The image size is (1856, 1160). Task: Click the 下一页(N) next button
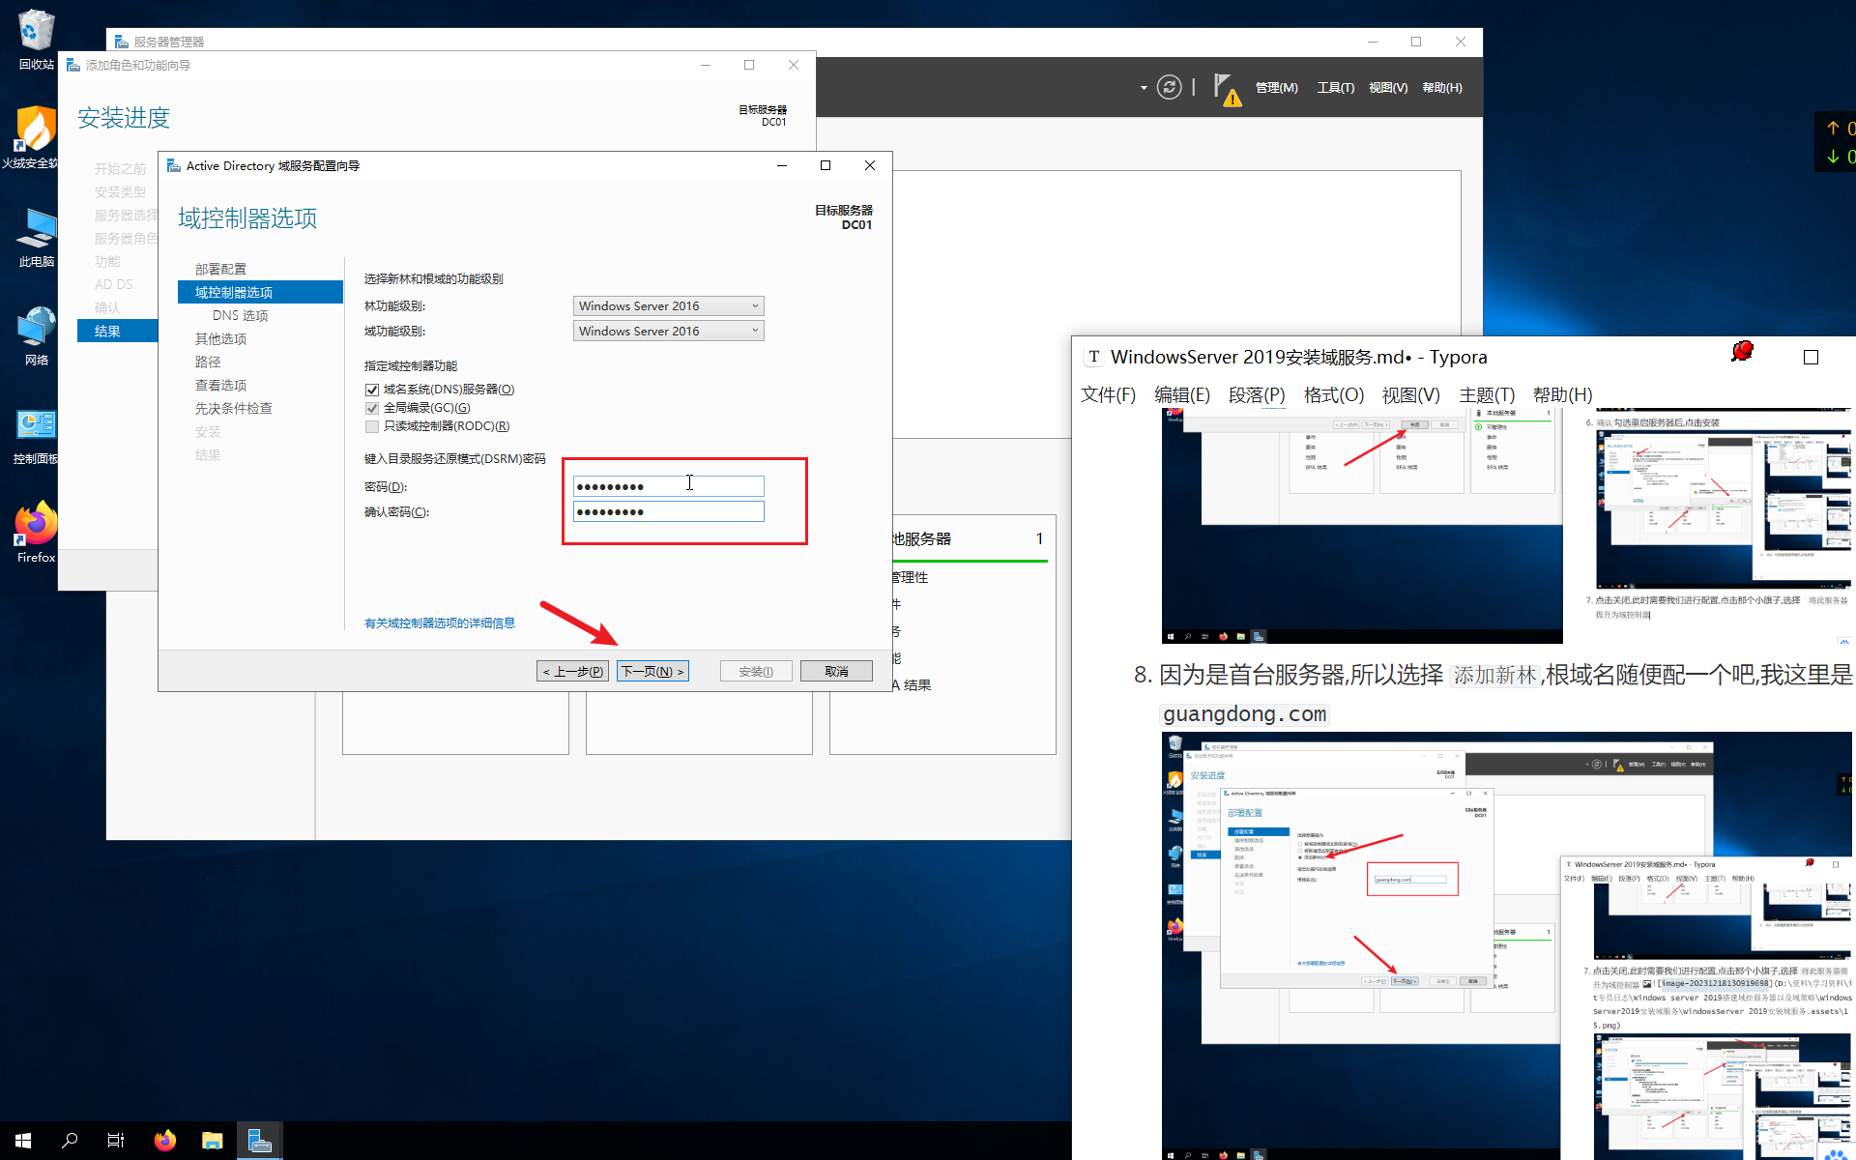coord(652,671)
